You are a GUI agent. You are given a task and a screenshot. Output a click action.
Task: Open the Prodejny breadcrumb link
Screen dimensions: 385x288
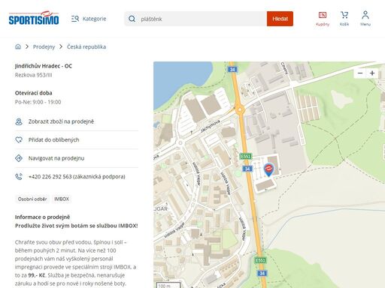(x=44, y=46)
